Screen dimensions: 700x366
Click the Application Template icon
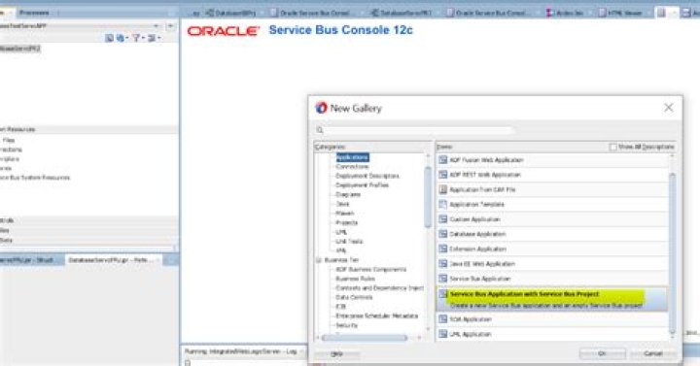click(443, 204)
